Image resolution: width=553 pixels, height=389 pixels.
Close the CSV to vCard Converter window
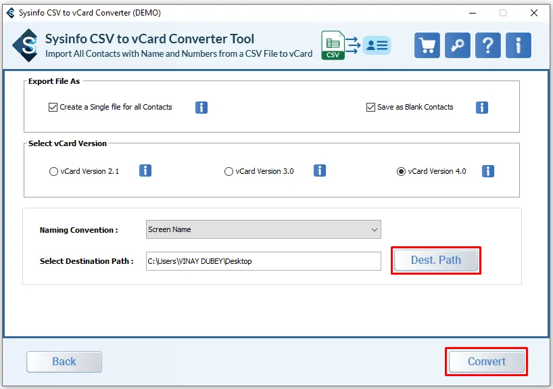pos(534,13)
